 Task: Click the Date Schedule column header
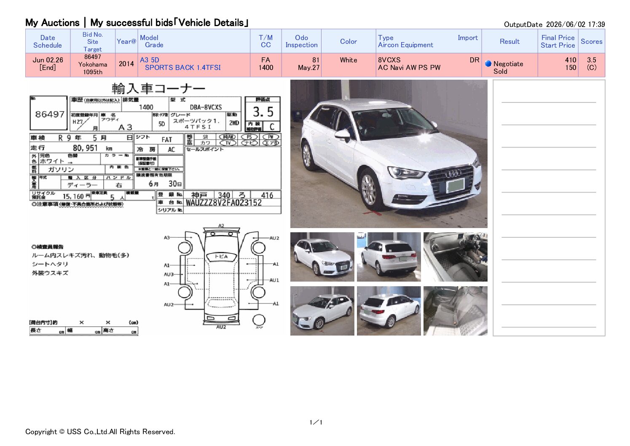(48, 41)
